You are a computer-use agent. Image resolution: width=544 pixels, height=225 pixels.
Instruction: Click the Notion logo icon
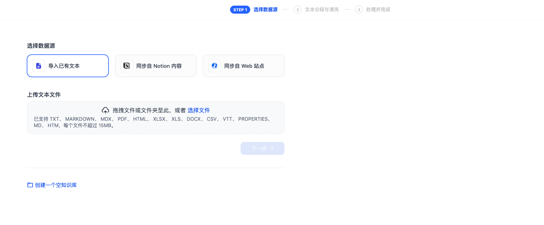pos(127,66)
